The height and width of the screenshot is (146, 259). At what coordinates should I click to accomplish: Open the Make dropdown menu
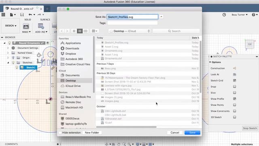click(x=26, y=32)
